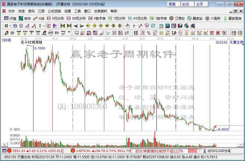Screen dimensions: 245x161
Task: Open the dropdown arrow beside the 0 button
Action: click(44, 26)
